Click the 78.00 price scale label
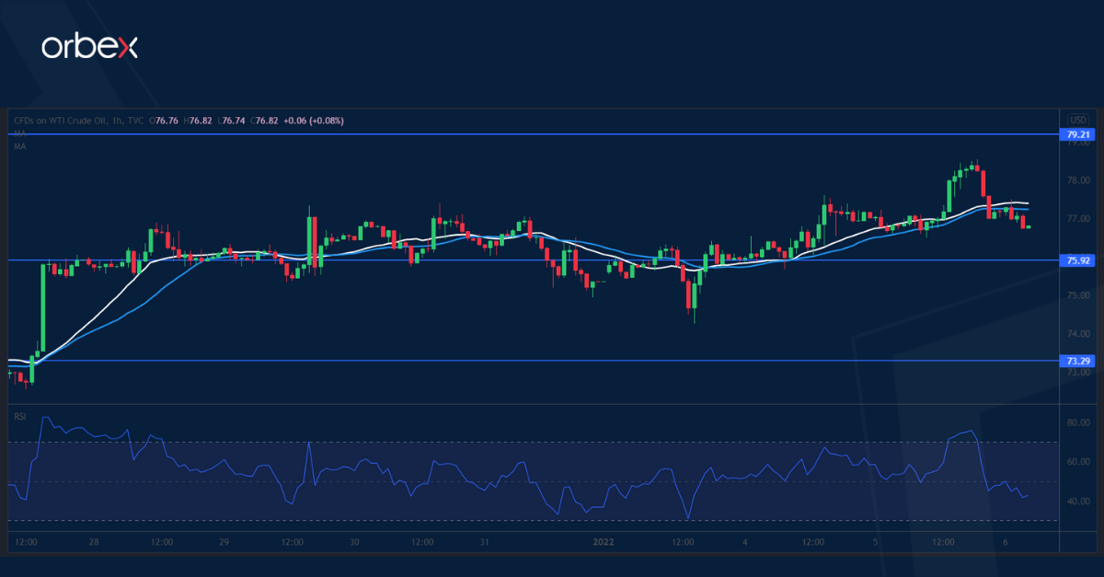1104x577 pixels. click(x=1077, y=180)
